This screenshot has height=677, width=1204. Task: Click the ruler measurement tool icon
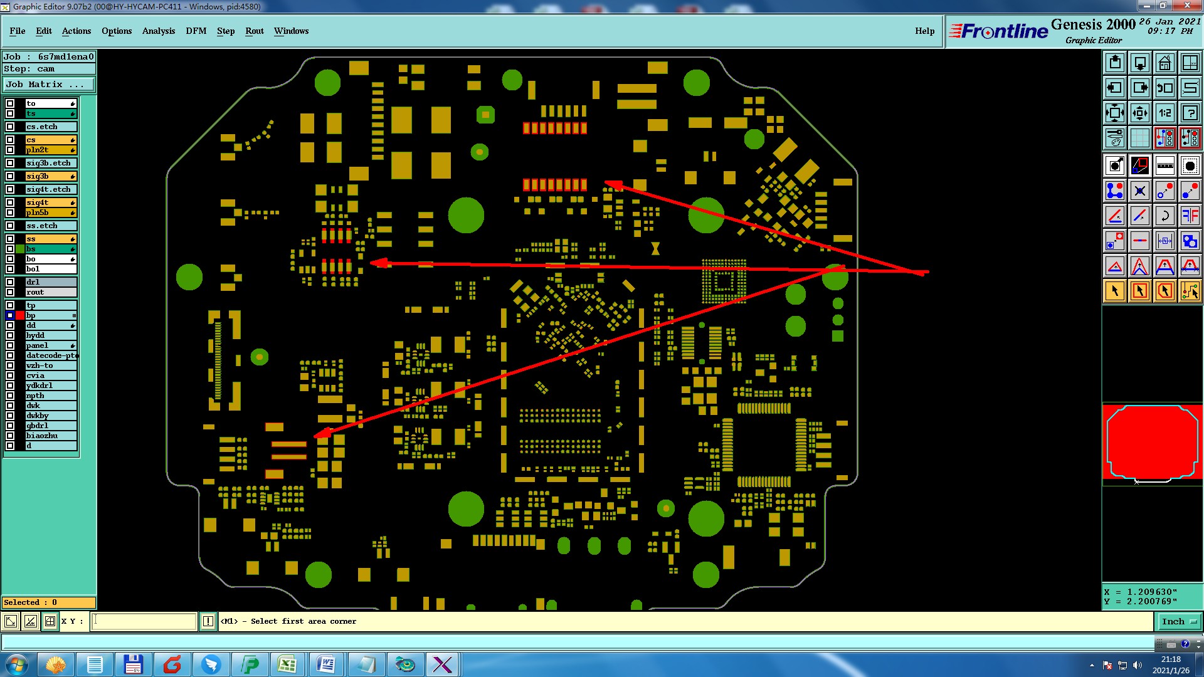coord(1164,165)
